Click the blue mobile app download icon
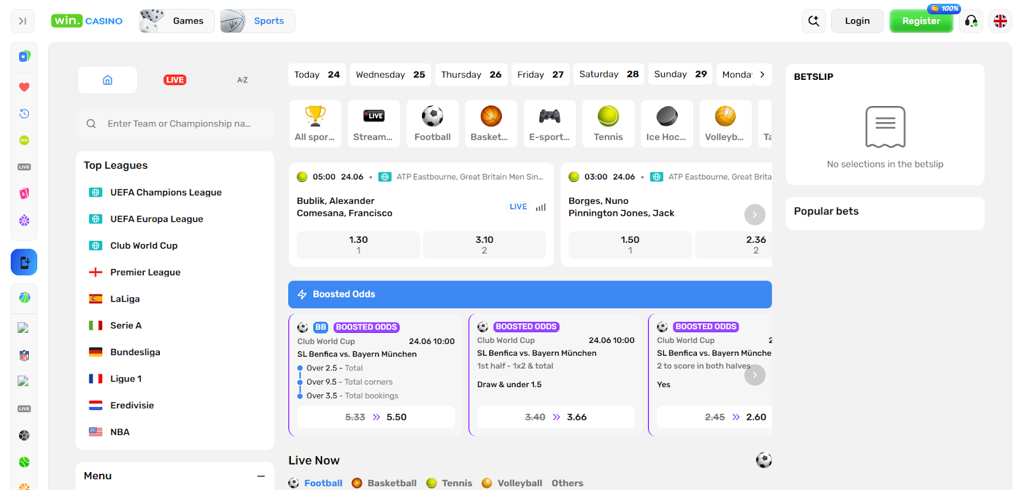 [x=24, y=262]
